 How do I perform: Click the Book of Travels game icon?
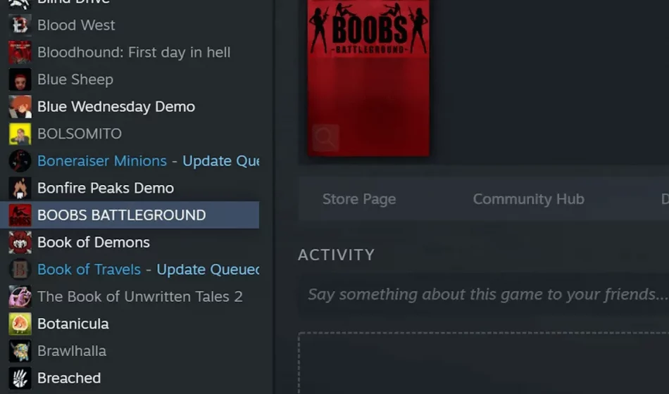20,269
